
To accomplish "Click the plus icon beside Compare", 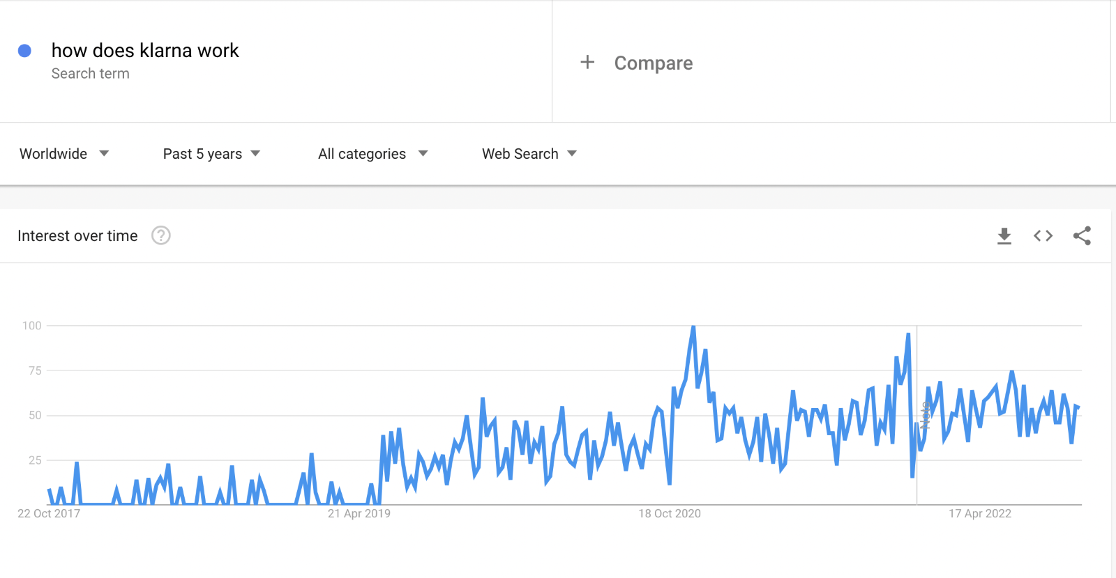I will pos(587,62).
